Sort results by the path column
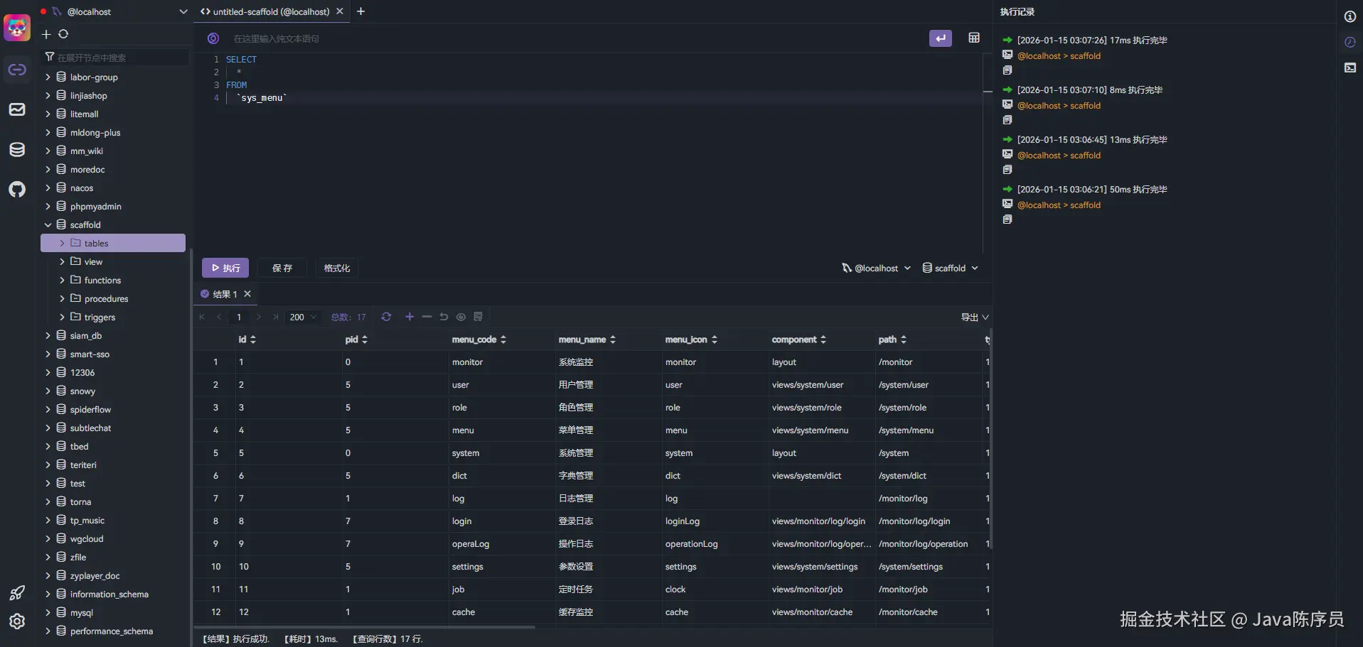The height and width of the screenshot is (647, 1363). click(x=904, y=339)
